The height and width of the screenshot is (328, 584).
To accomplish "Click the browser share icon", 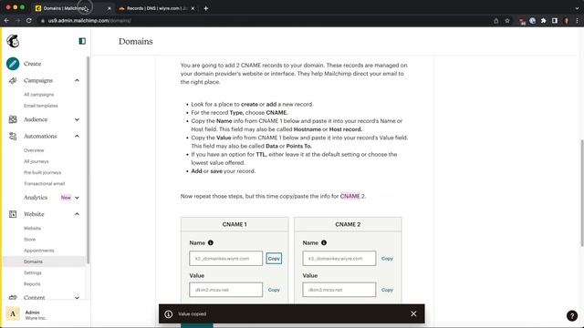I will (x=495, y=21).
